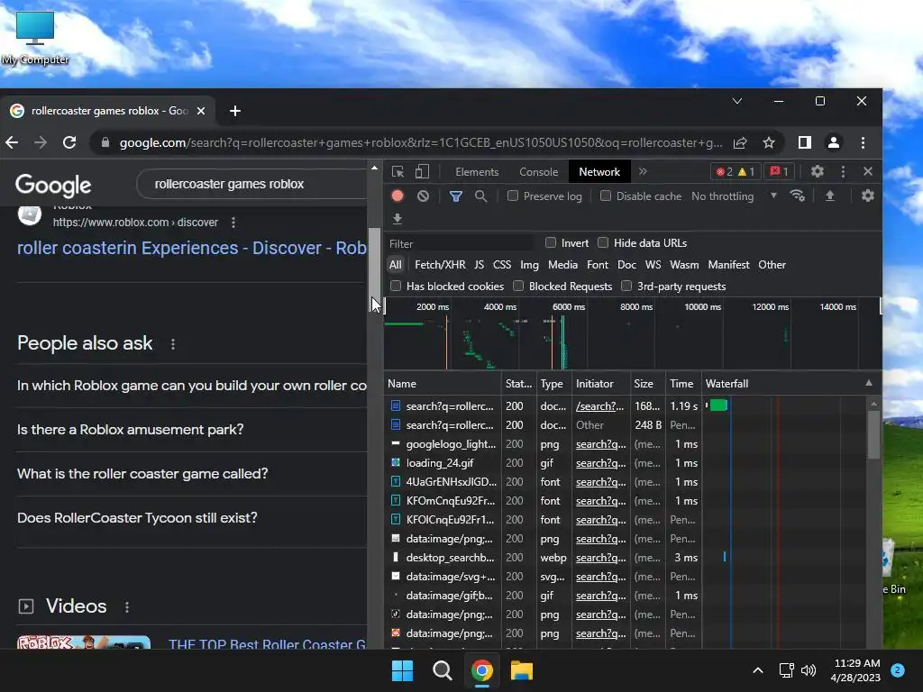
Task: Open DevTools customize three-dot menu
Action: pos(843,172)
